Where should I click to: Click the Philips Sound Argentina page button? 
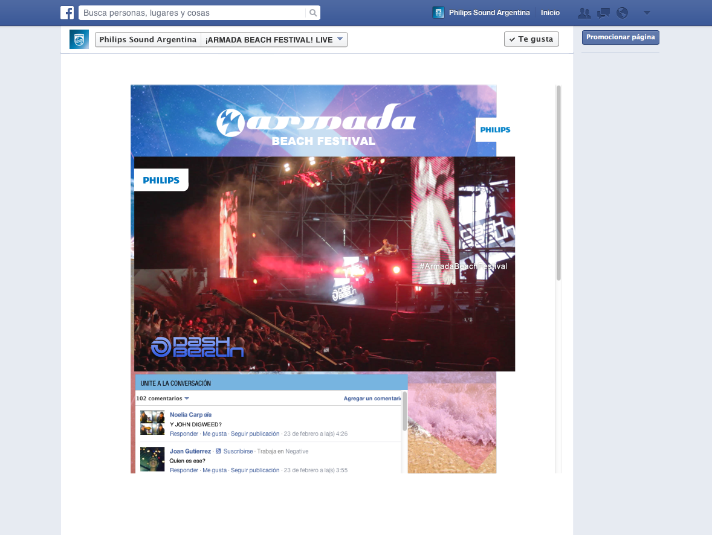point(148,39)
